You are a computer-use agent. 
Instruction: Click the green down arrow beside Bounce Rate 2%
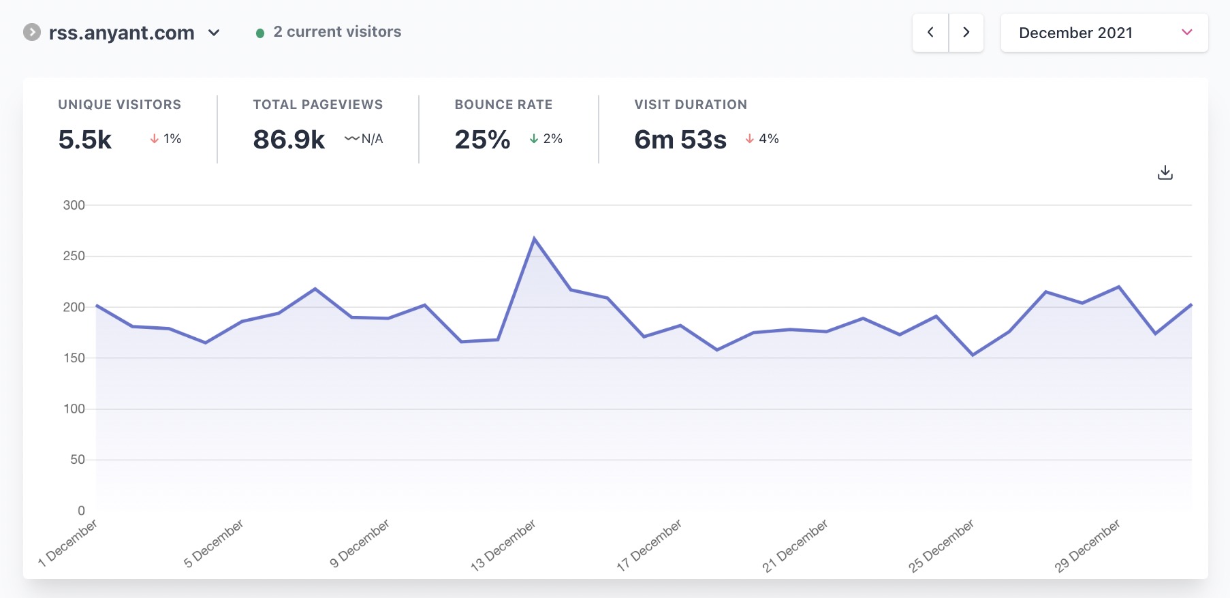(534, 139)
